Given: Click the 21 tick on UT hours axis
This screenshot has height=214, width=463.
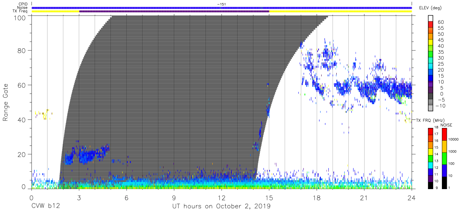Looking at the screenshot, I should coord(364,197).
